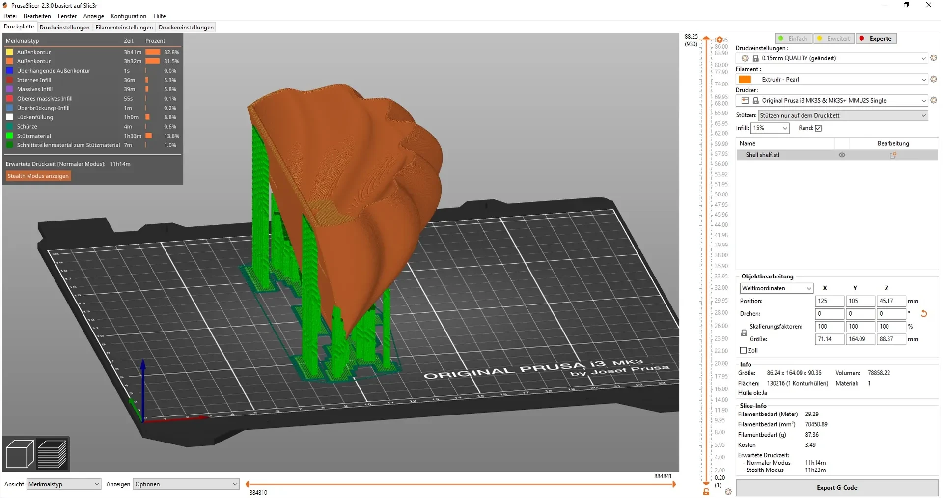This screenshot has height=498, width=943.
Task: Open the Anzeigen Optionen dropdown
Action: 186,484
